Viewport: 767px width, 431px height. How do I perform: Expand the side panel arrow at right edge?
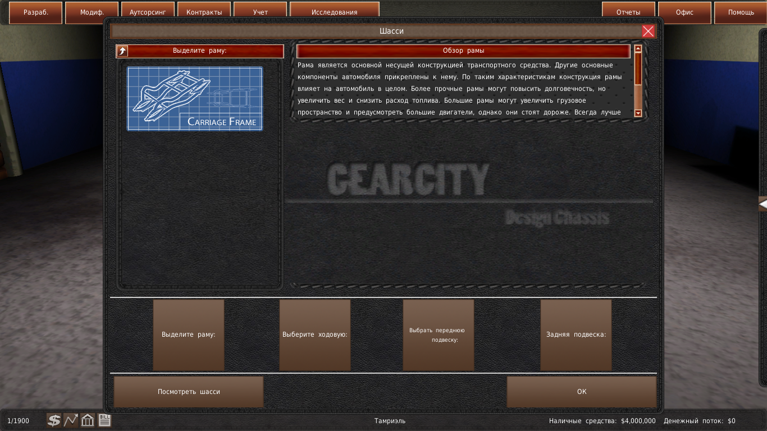(x=763, y=204)
